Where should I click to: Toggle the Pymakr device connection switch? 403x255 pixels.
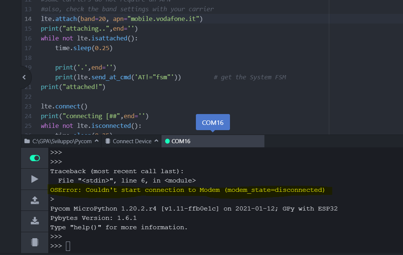(x=35, y=158)
